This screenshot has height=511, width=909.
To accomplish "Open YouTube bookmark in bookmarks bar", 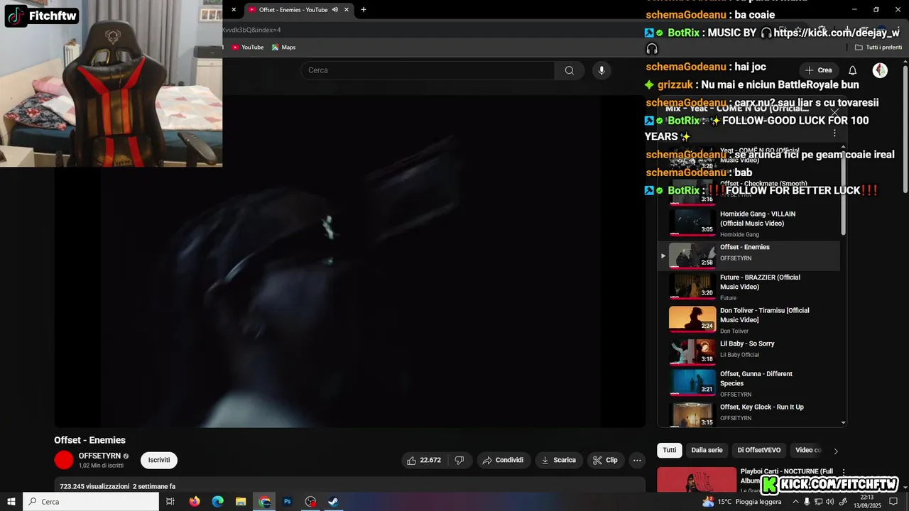I will click(x=247, y=48).
